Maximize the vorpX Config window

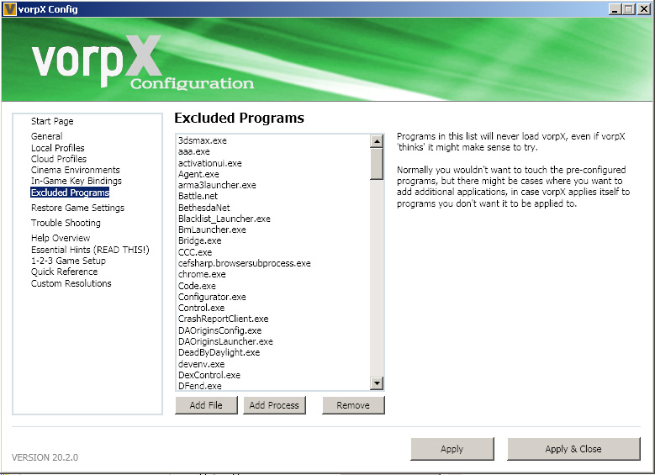pos(628,9)
